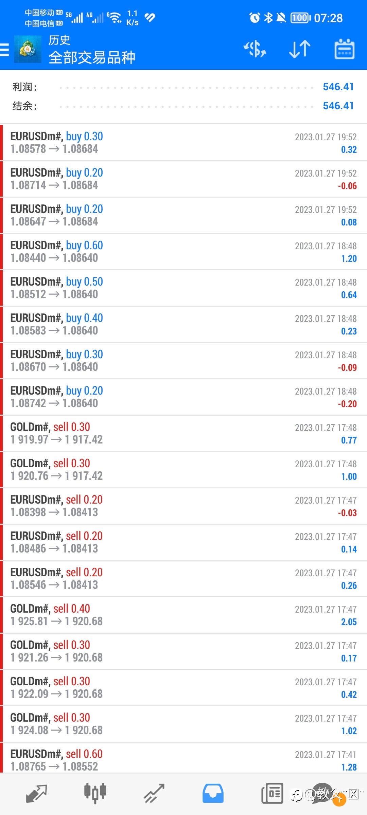The image size is (367, 815).
Task: Open the Trade tab with trend arrow
Action: (x=154, y=793)
